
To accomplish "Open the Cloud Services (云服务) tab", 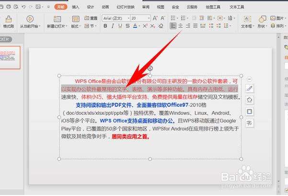I will pos(192,7).
